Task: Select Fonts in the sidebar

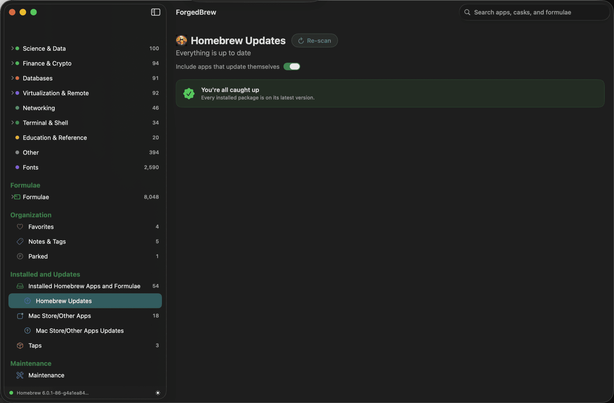Action: pyautogui.click(x=85, y=167)
